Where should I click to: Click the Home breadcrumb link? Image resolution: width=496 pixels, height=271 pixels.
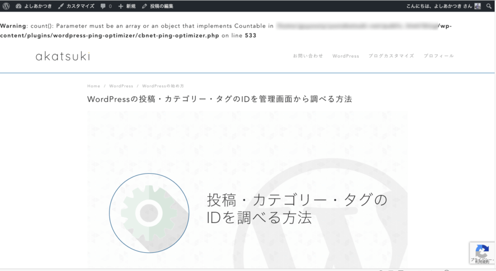pos(94,86)
